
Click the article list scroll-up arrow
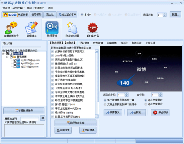(x=97, y=51)
